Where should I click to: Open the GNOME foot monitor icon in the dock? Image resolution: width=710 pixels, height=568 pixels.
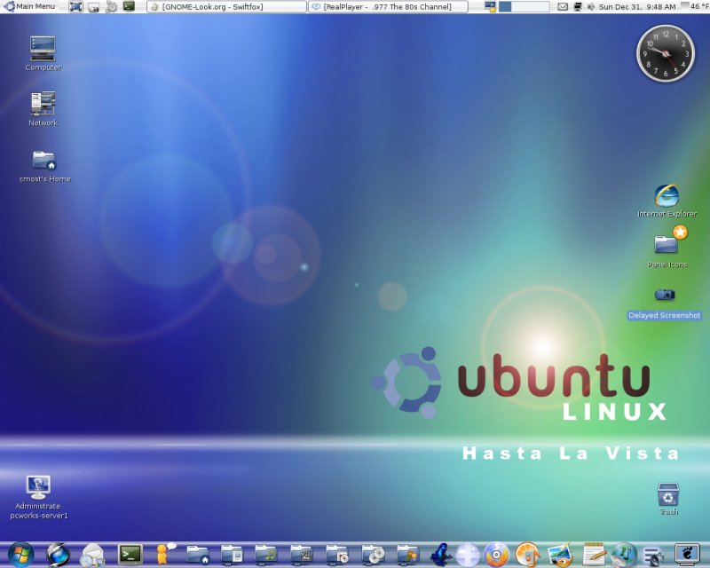pos(687,554)
